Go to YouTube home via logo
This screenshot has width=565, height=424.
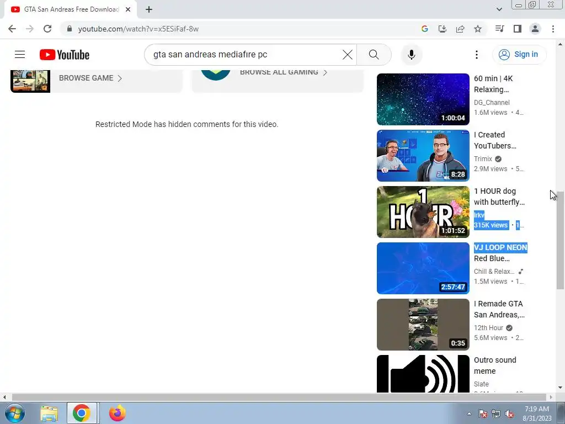(65, 55)
